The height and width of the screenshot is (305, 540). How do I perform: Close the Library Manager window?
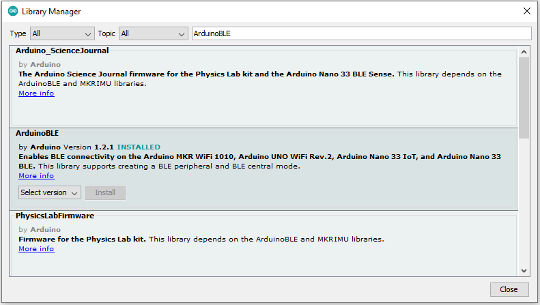click(x=526, y=11)
